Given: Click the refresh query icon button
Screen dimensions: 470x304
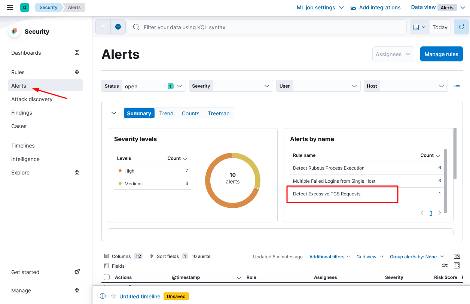Looking at the screenshot, I should (x=461, y=27).
